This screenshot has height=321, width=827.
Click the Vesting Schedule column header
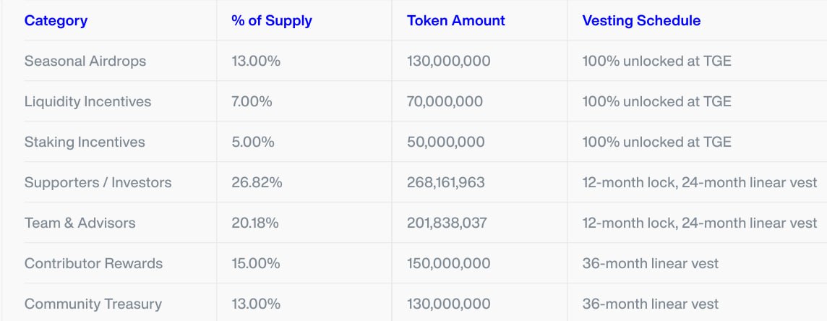[x=641, y=20]
